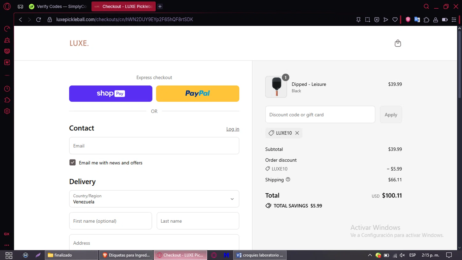462x260 pixels.
Task: Click the page vertical scrollbar
Action: tap(460, 65)
